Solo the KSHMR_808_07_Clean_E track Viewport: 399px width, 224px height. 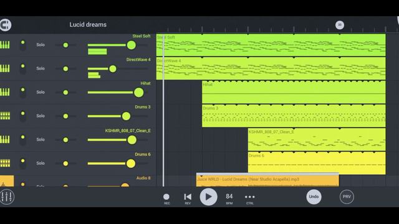tap(41, 139)
